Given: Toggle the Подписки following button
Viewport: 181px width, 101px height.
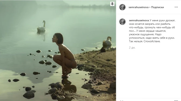Looking at the screenshot, I should tap(157, 7).
